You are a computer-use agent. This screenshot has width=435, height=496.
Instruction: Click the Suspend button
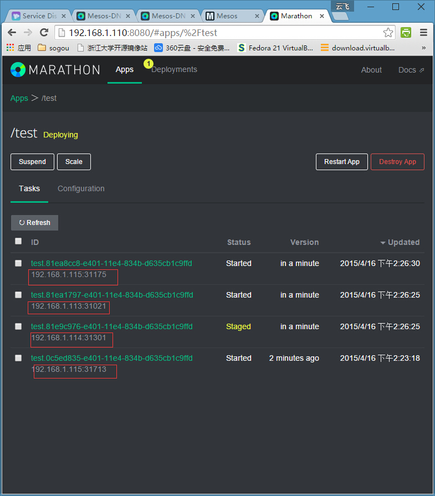click(x=32, y=162)
